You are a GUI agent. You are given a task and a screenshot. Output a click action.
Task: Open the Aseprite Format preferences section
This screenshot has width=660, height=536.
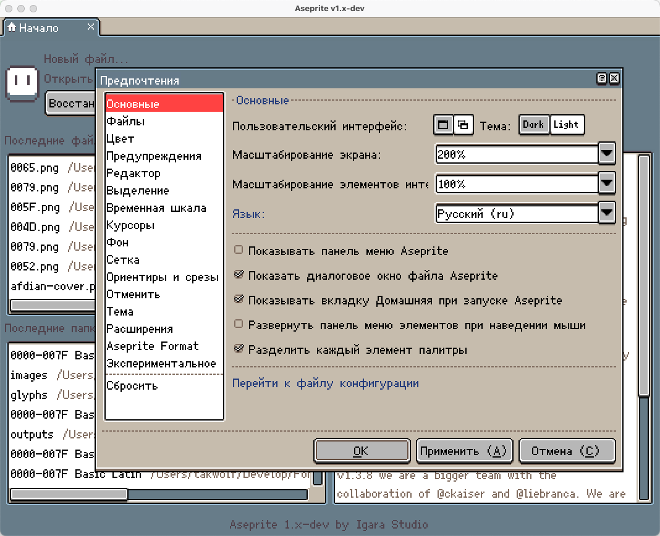[164, 346]
